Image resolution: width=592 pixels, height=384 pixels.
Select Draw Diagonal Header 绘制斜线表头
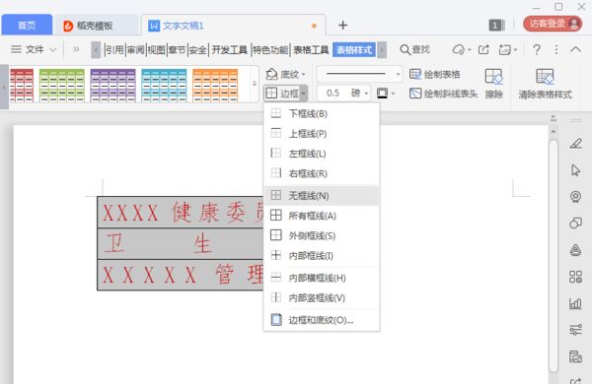point(444,94)
